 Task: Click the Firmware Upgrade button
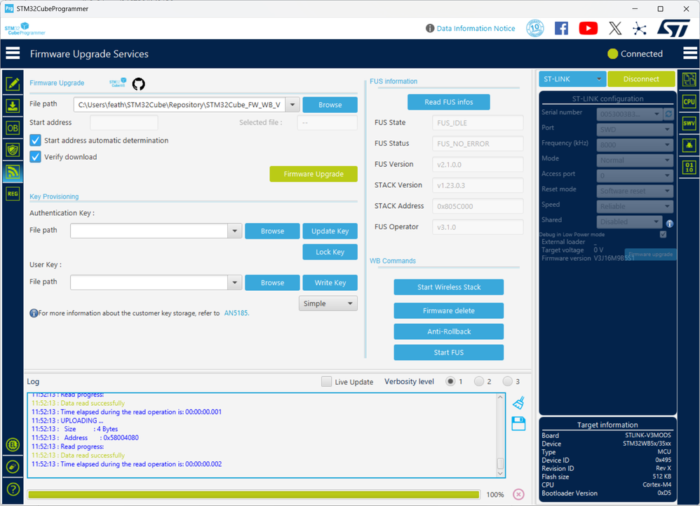(314, 174)
